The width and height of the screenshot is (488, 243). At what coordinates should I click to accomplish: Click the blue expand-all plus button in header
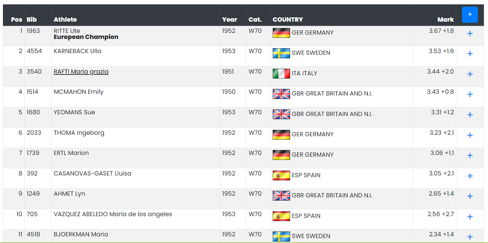tap(470, 15)
